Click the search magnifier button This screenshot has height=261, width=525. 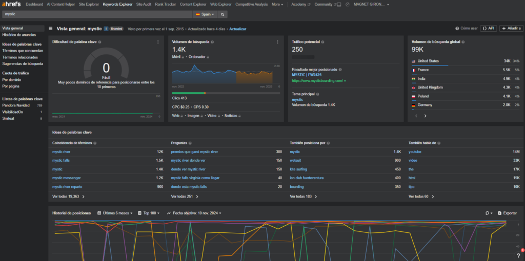pyautogui.click(x=223, y=14)
